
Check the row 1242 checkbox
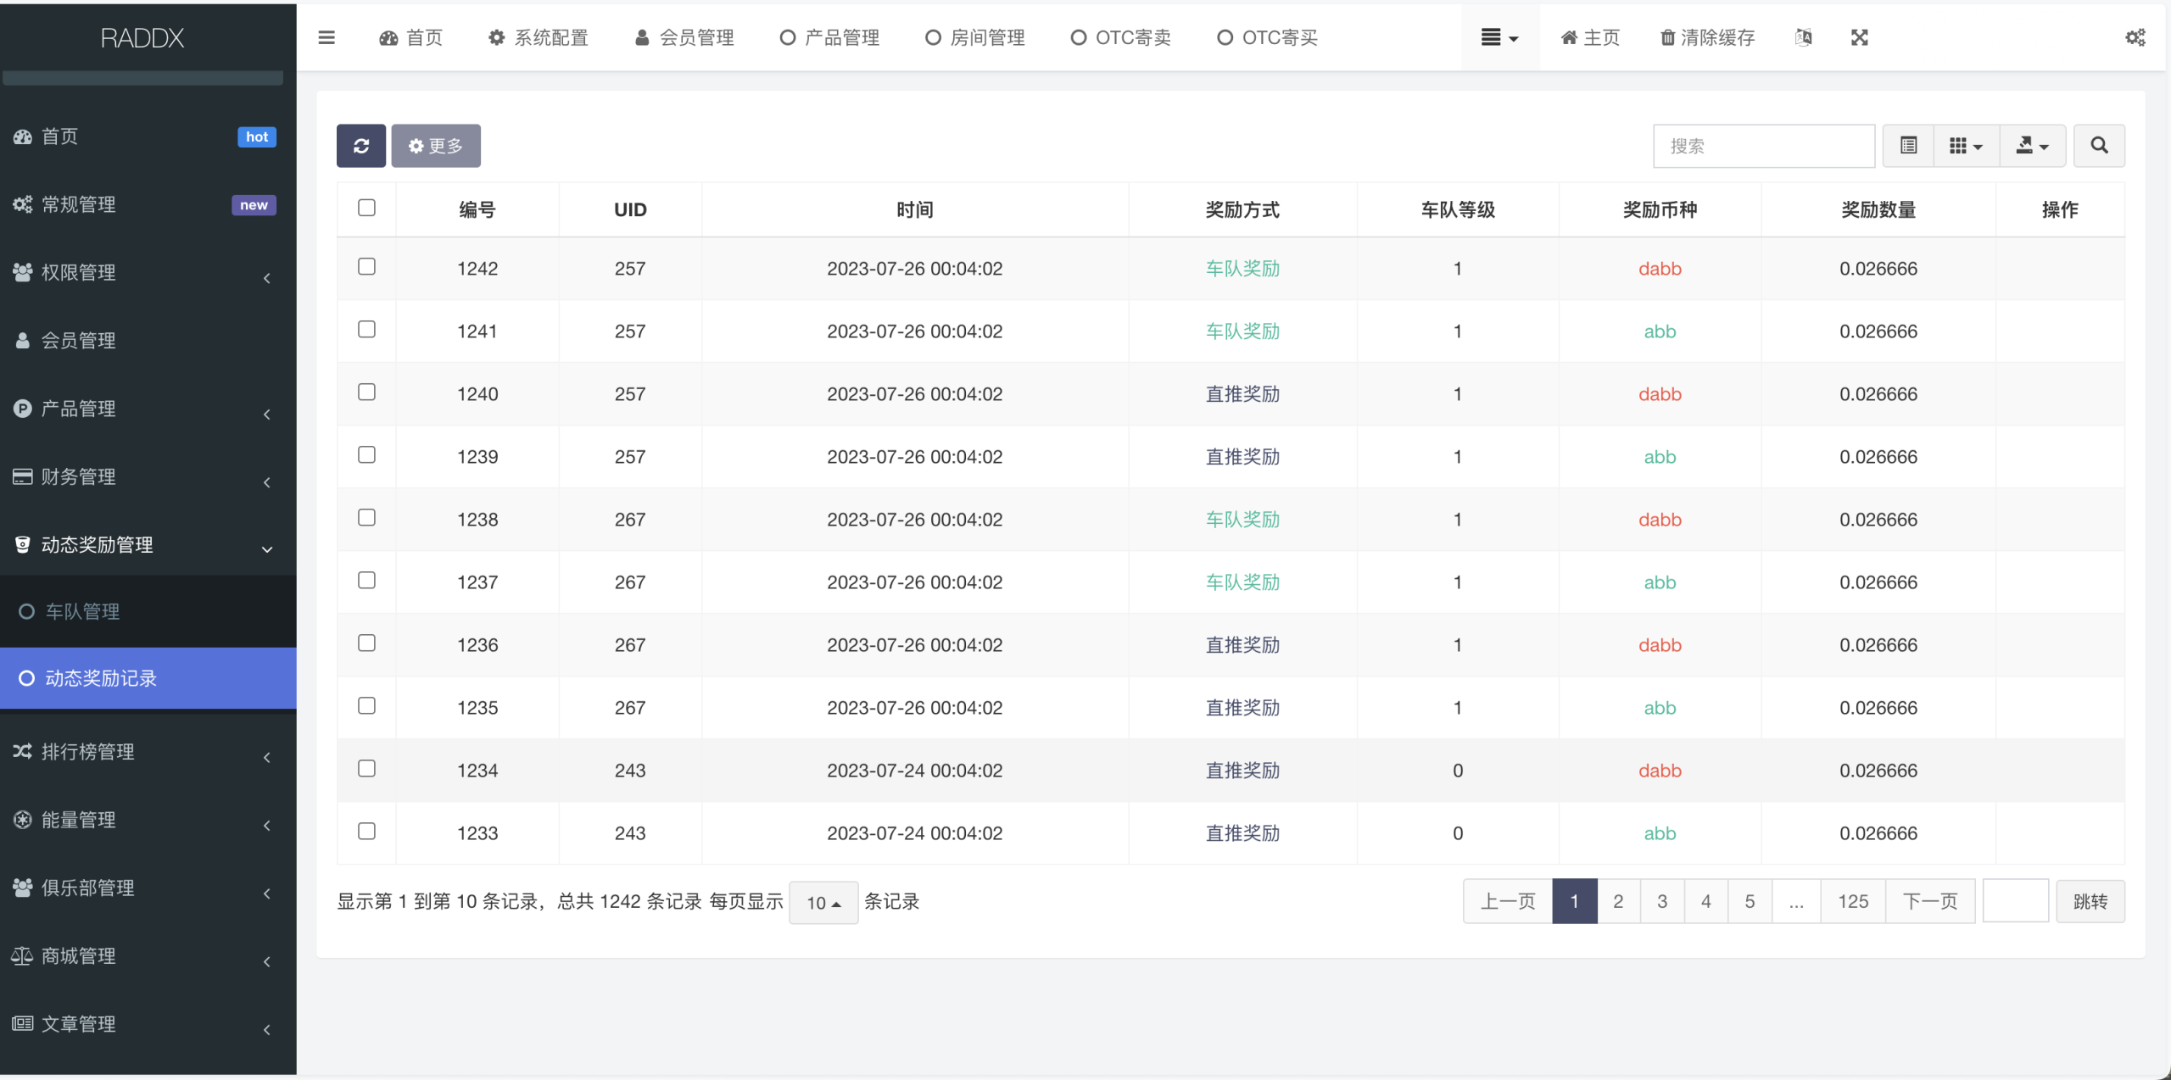[366, 267]
